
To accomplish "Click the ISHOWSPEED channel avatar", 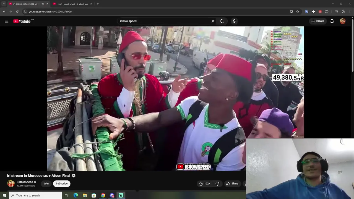I will (x=11, y=184).
